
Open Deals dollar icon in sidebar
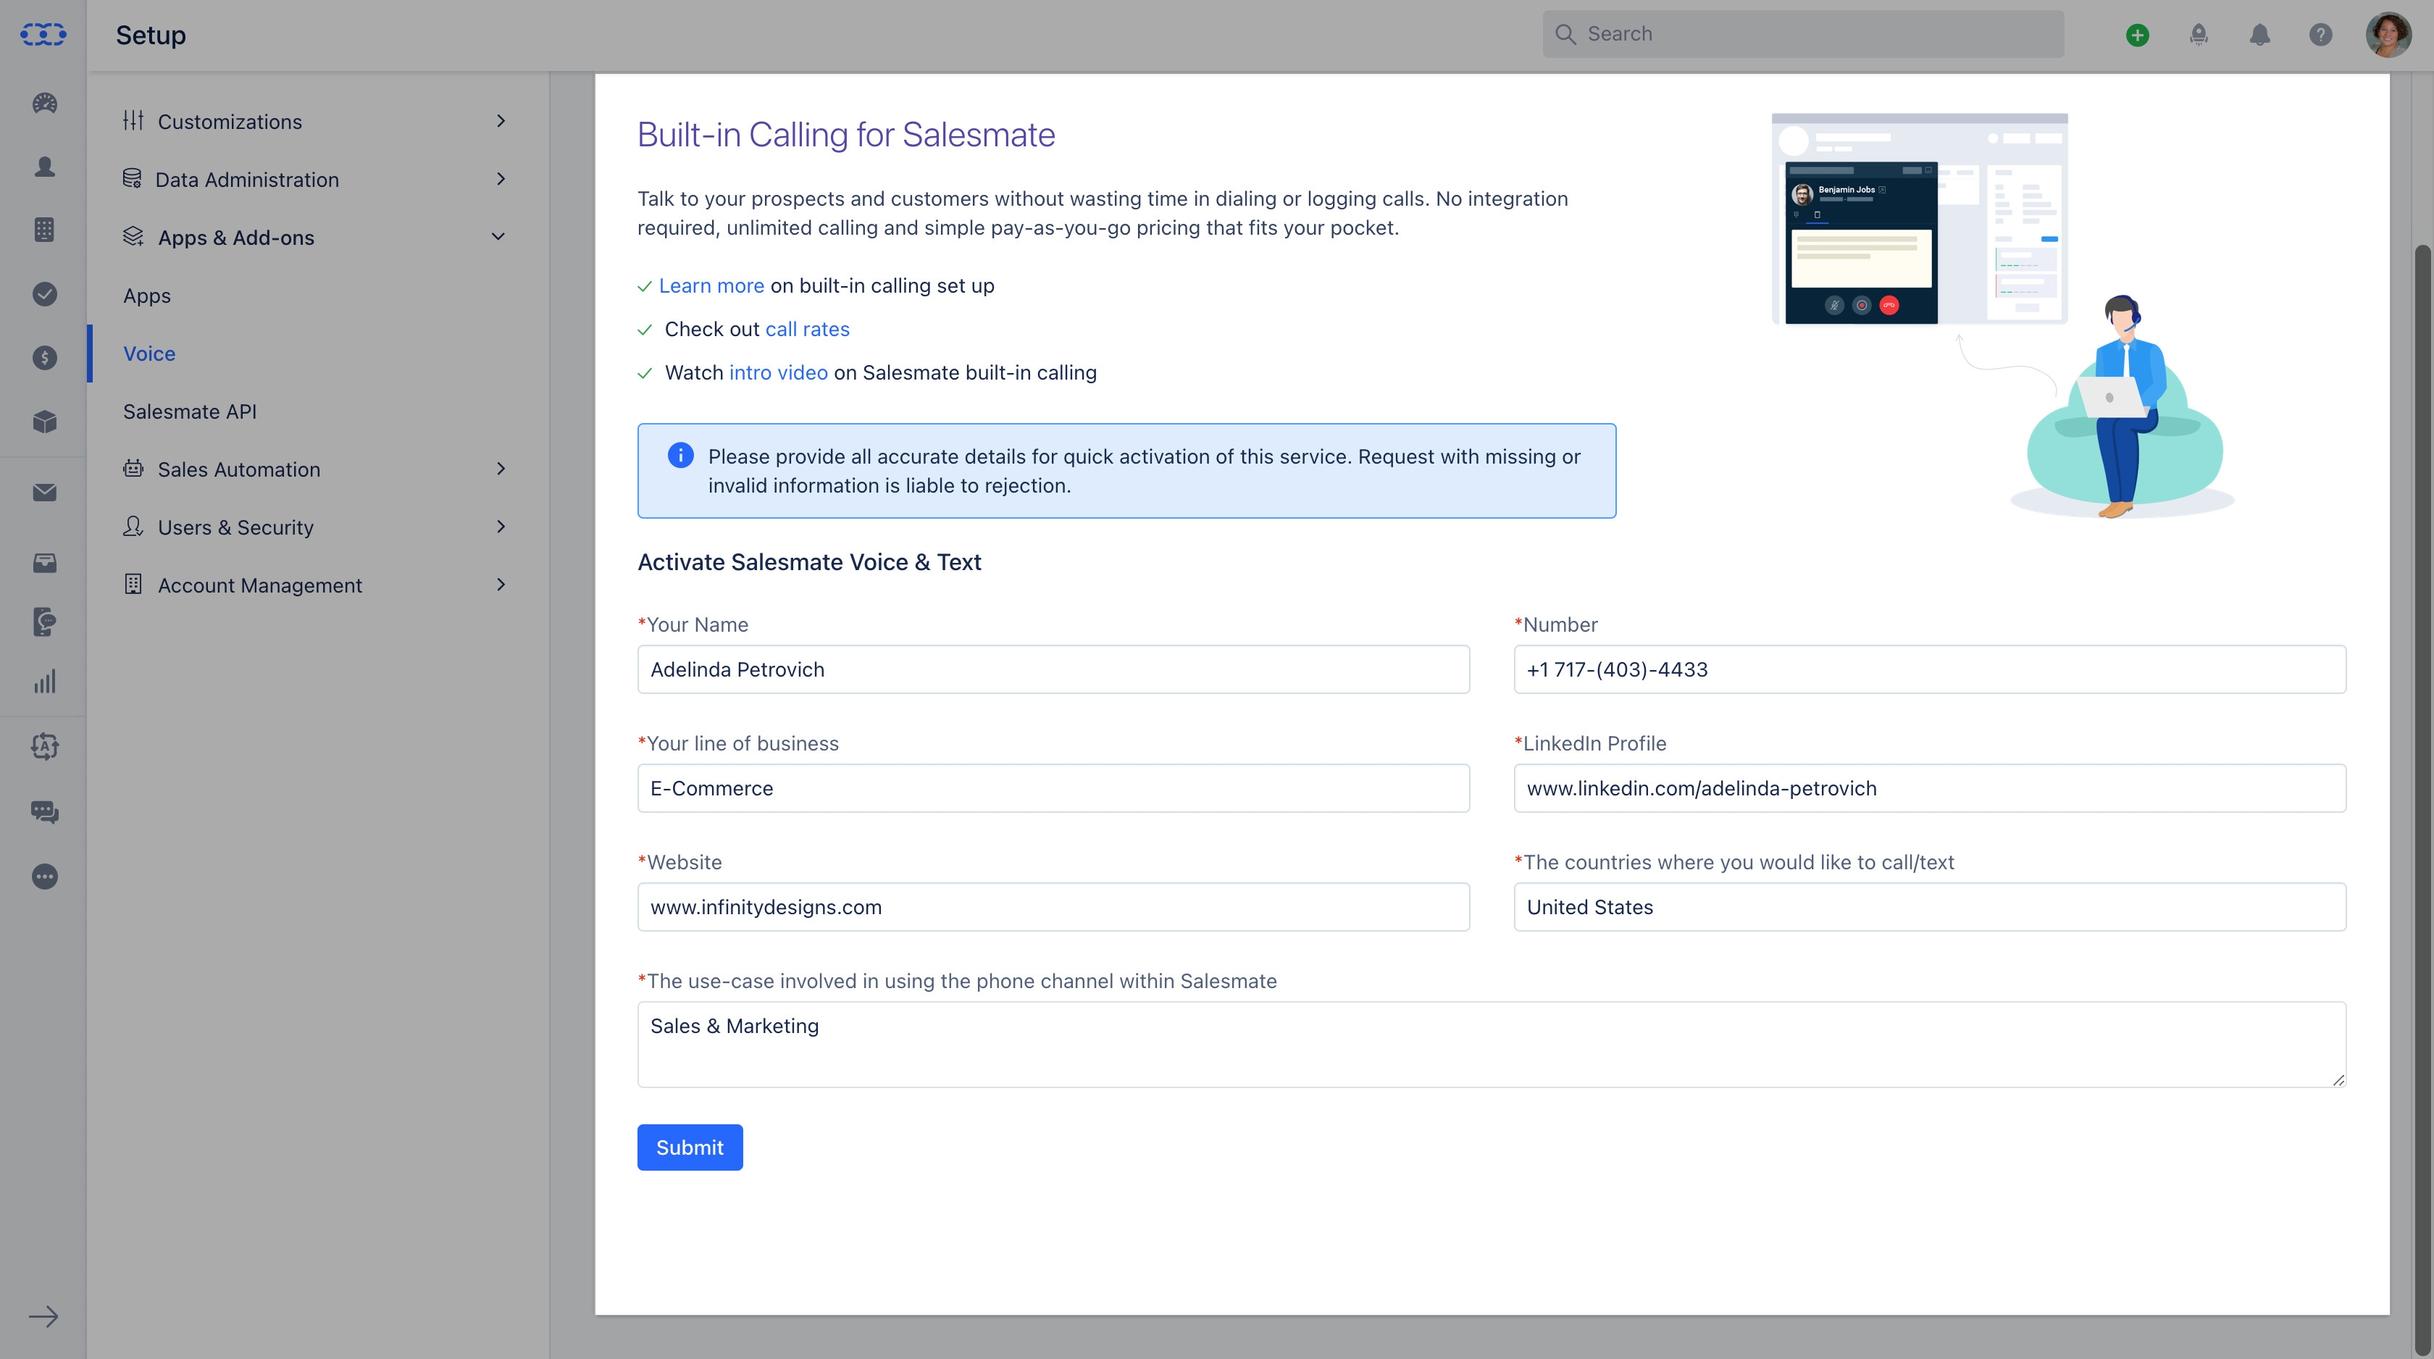44,357
